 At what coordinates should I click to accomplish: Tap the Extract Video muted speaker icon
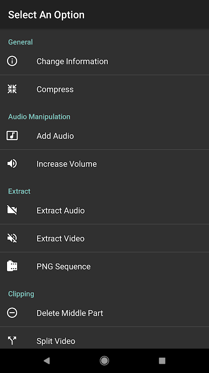click(x=12, y=238)
